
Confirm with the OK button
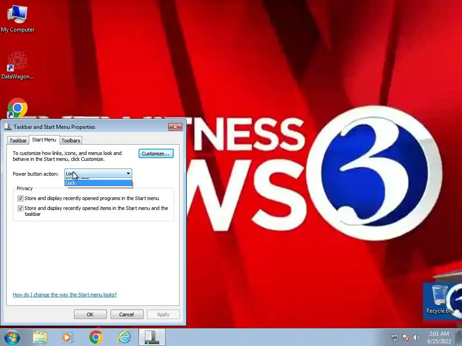pos(90,314)
